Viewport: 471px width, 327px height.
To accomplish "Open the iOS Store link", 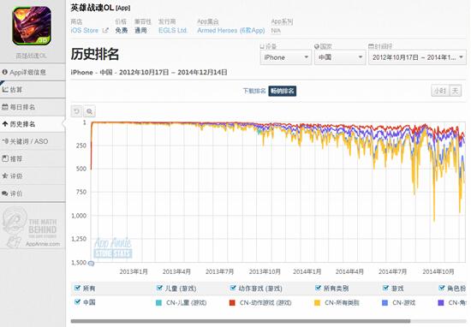I will pos(85,30).
